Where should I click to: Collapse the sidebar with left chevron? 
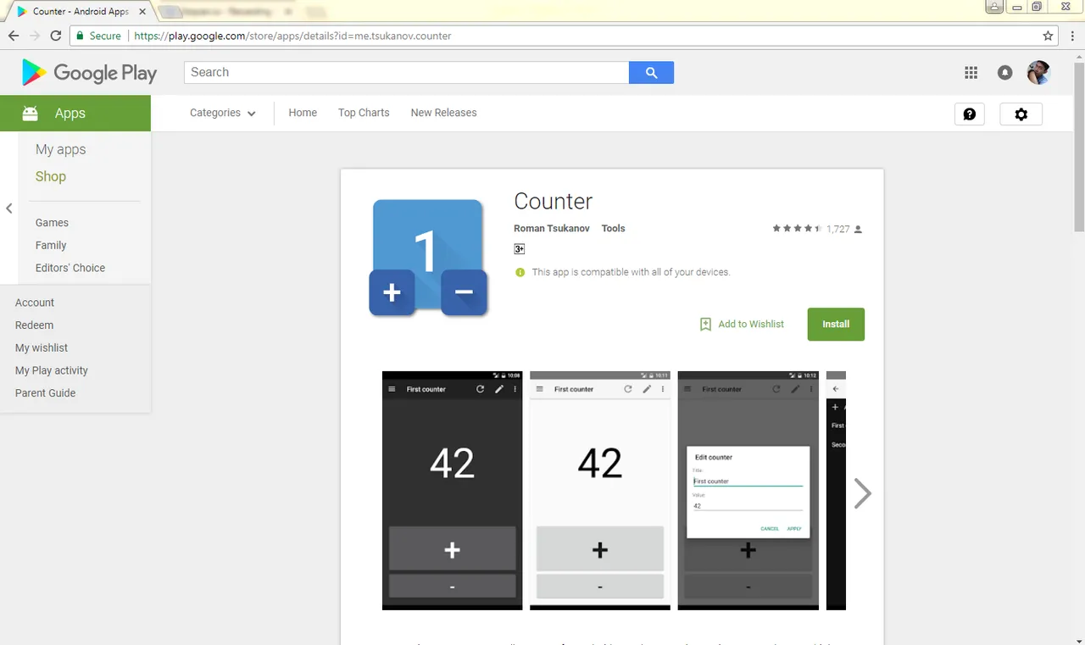(x=9, y=209)
